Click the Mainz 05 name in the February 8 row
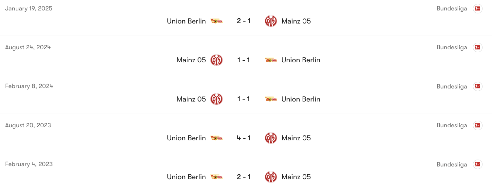 (x=191, y=99)
